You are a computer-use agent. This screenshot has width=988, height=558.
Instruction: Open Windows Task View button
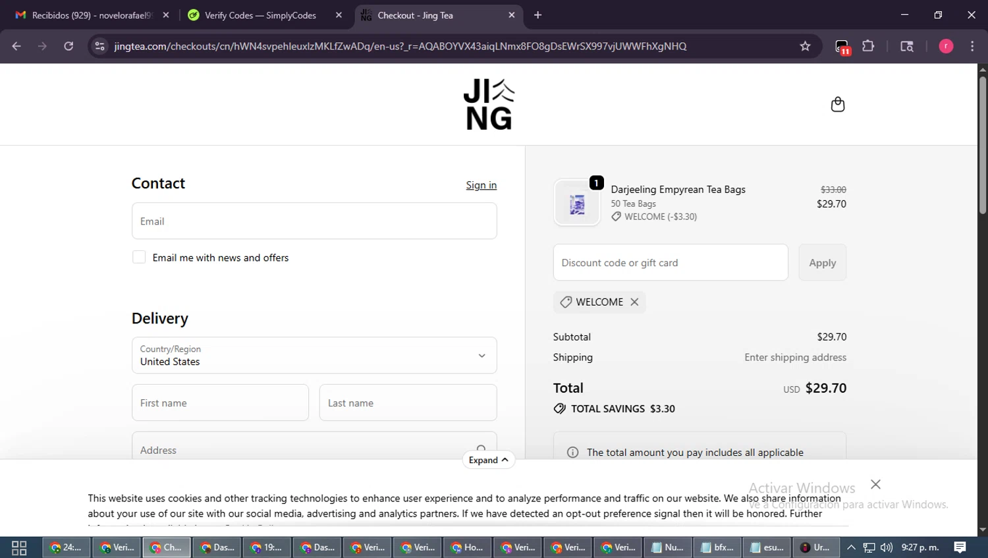click(x=19, y=547)
